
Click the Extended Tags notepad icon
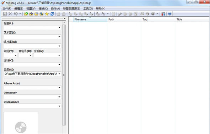(114, 14)
